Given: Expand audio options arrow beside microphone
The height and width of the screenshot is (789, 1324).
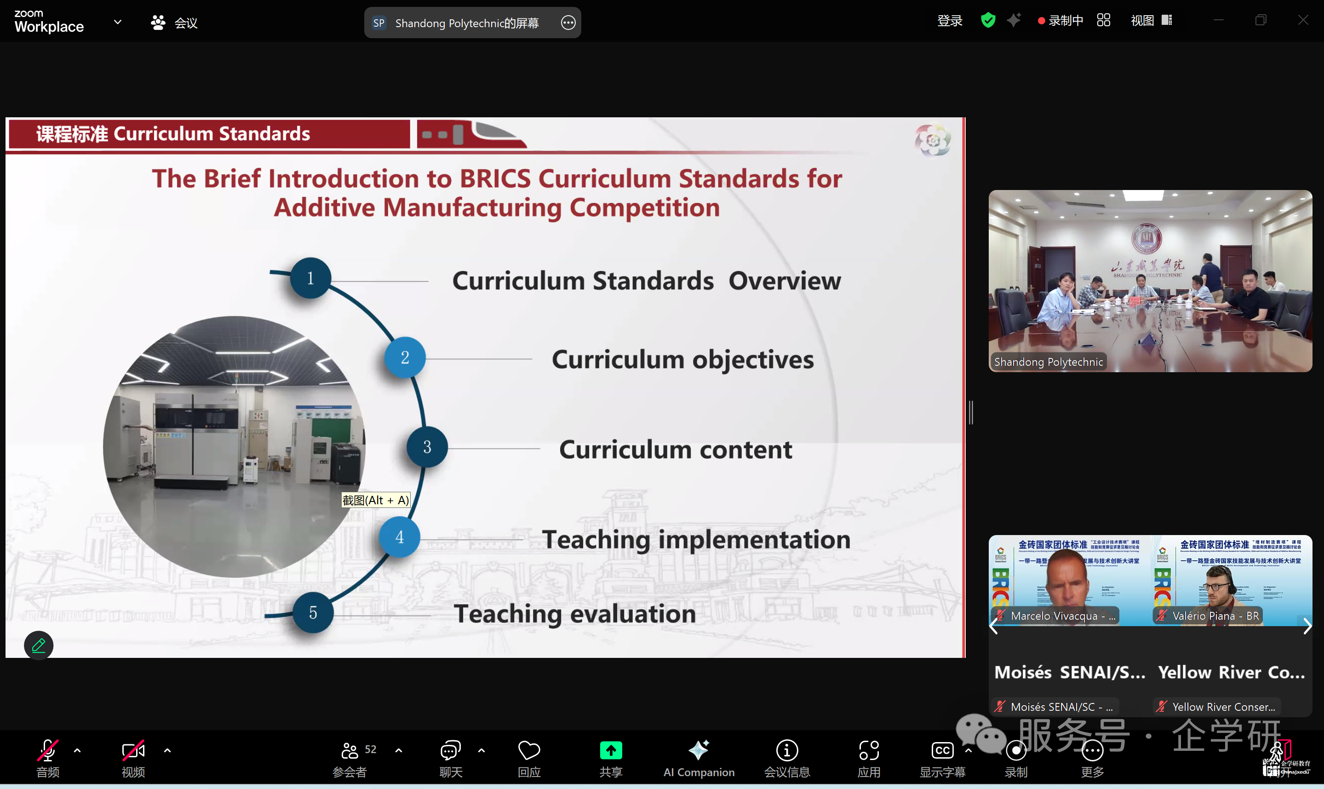Looking at the screenshot, I should (x=78, y=750).
